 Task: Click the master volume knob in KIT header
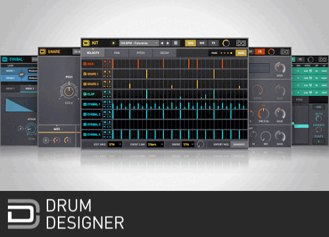226,43
